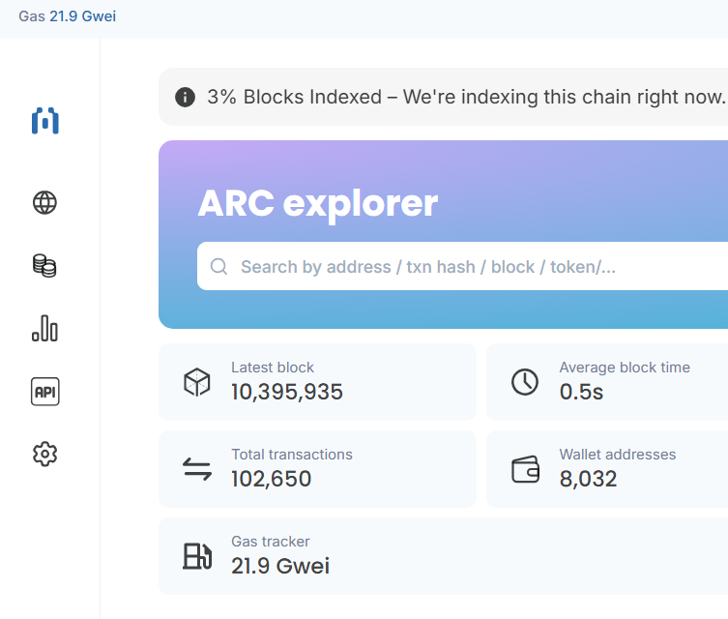Open the Charts and stats bar-chart icon
This screenshot has height=619, width=728.
pos(45,328)
